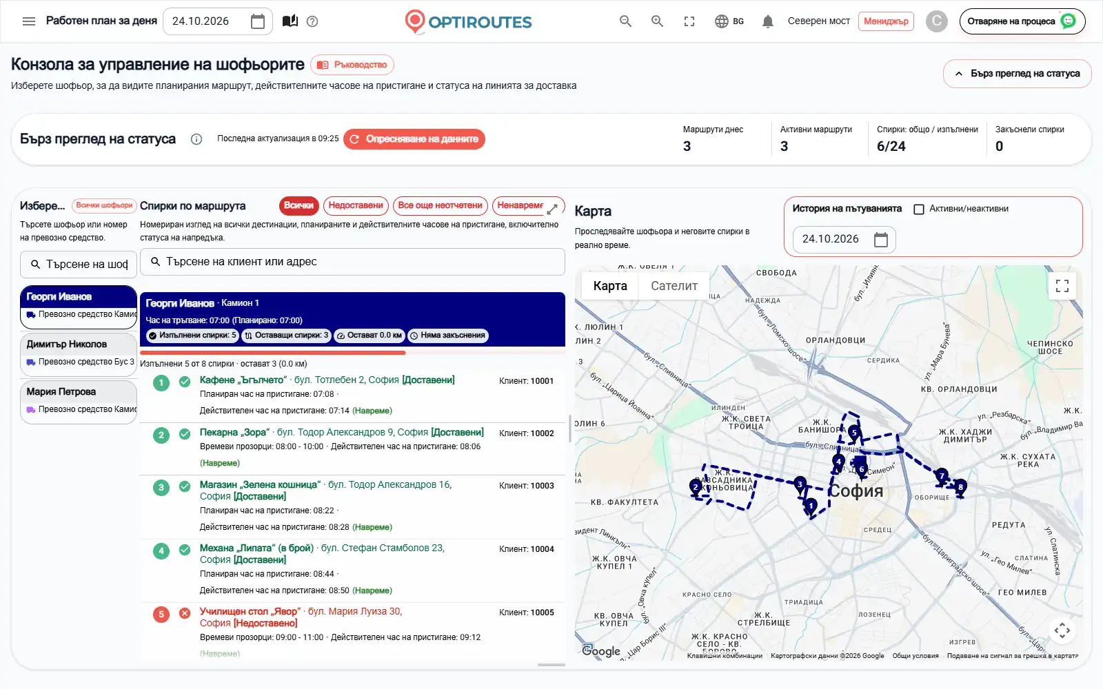Focus Търсене на клиент или адрес field
Viewport: 1103px width, 689px height.
pyautogui.click(x=352, y=262)
